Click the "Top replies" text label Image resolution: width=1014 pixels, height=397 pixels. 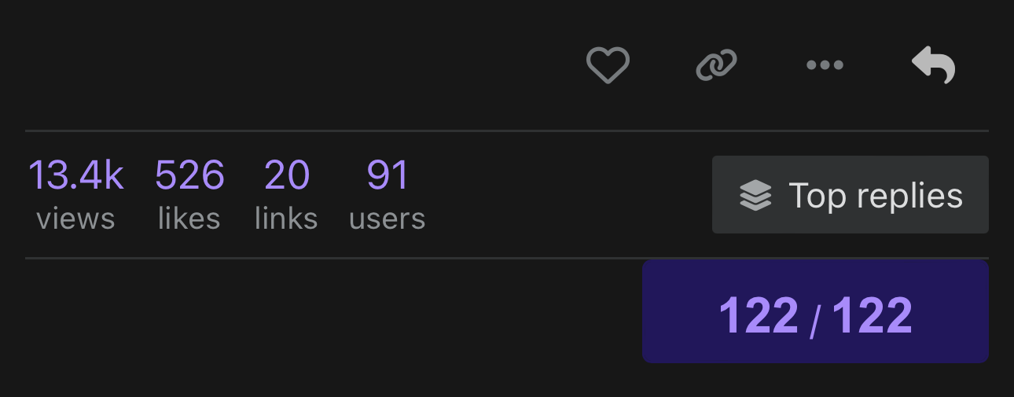875,195
